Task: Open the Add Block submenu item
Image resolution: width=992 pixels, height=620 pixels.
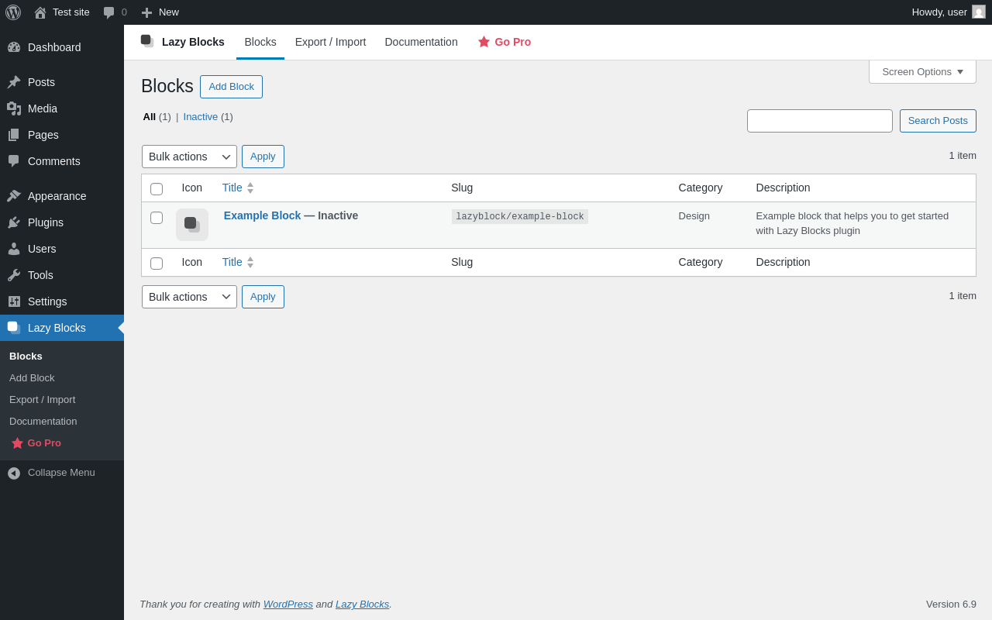Action: (32, 378)
